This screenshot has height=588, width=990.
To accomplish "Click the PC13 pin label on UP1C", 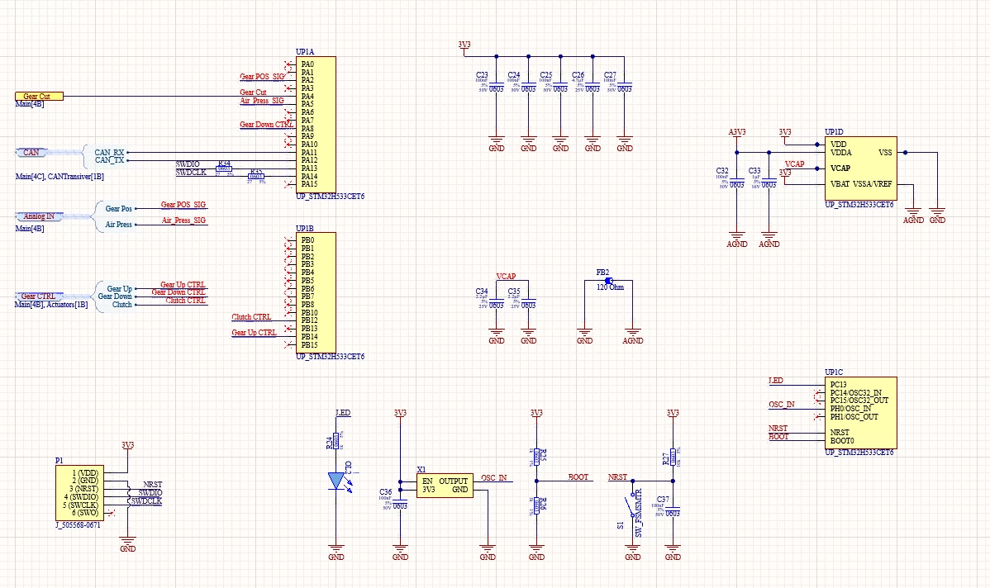I will (839, 384).
